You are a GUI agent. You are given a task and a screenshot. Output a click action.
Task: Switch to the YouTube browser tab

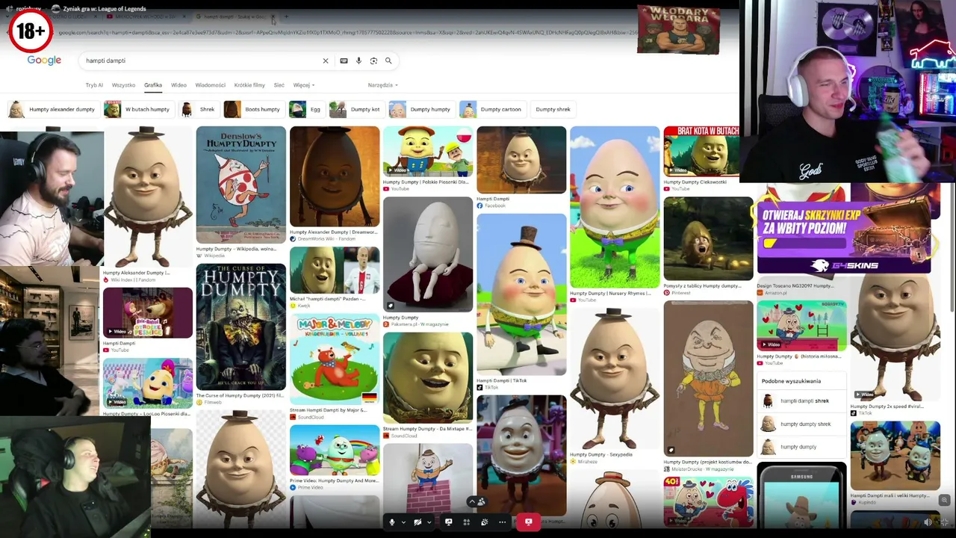146,16
